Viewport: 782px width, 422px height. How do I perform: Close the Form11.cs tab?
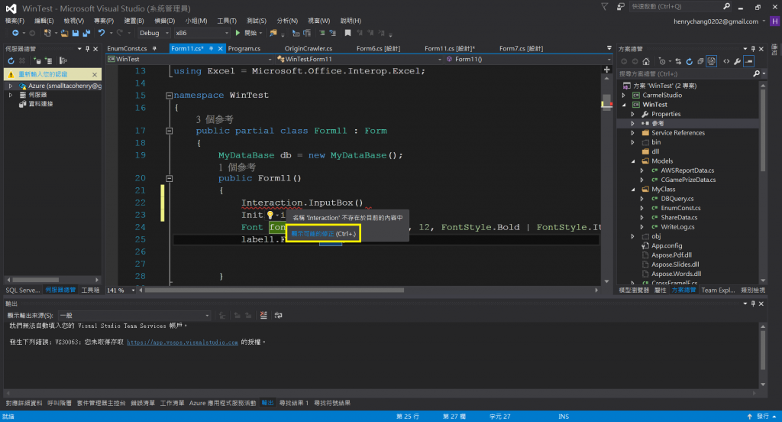point(220,48)
